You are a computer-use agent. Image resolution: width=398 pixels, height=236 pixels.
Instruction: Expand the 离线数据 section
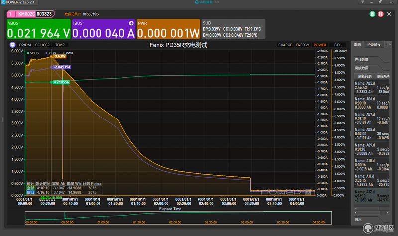click(370, 68)
